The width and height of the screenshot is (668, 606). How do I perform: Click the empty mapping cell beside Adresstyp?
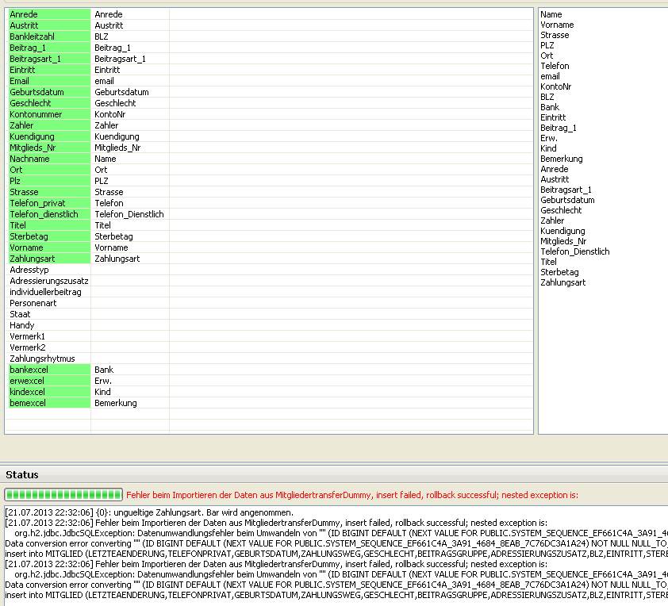coord(129,270)
